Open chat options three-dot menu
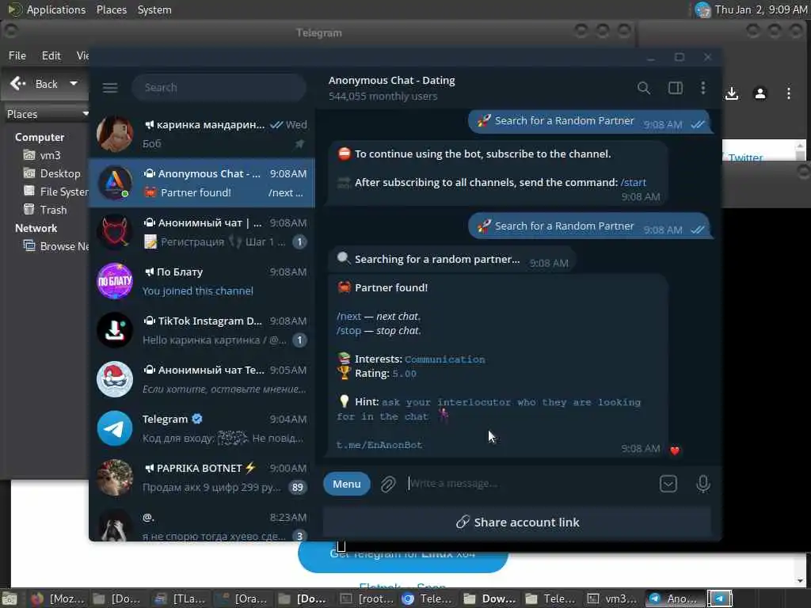The height and width of the screenshot is (608, 811). [703, 88]
